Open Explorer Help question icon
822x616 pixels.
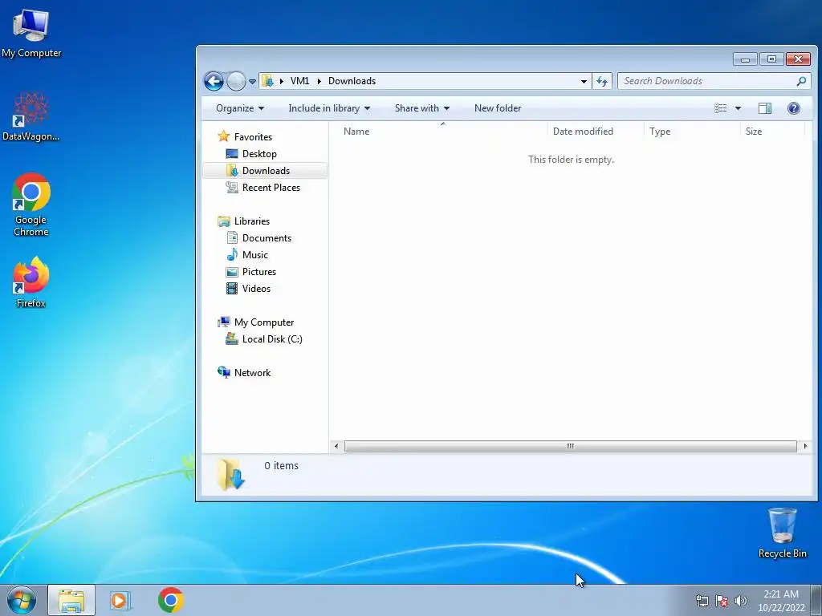(794, 108)
